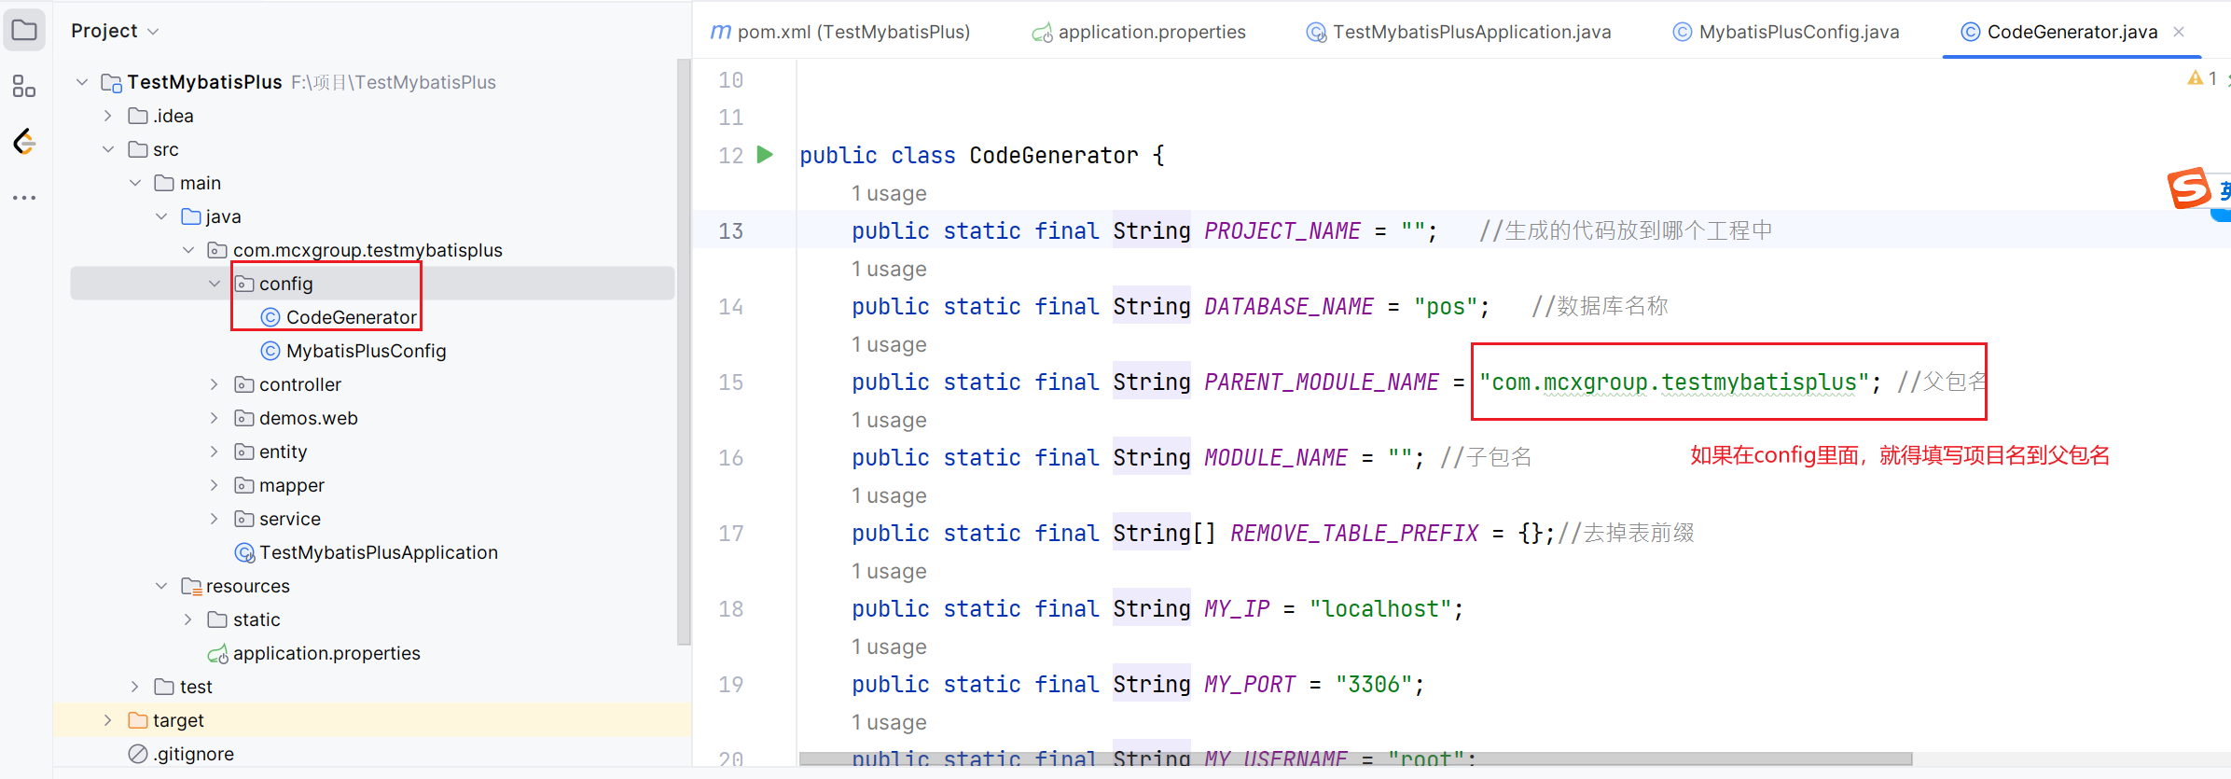This screenshot has height=779, width=2231.
Task: Expand the mapper package
Action: (x=215, y=485)
